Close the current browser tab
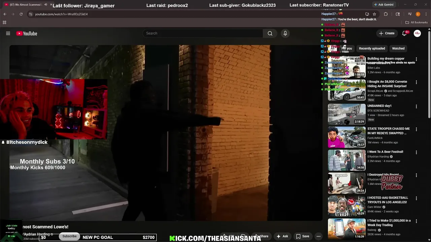The image size is (431, 242). (x=51, y=5)
